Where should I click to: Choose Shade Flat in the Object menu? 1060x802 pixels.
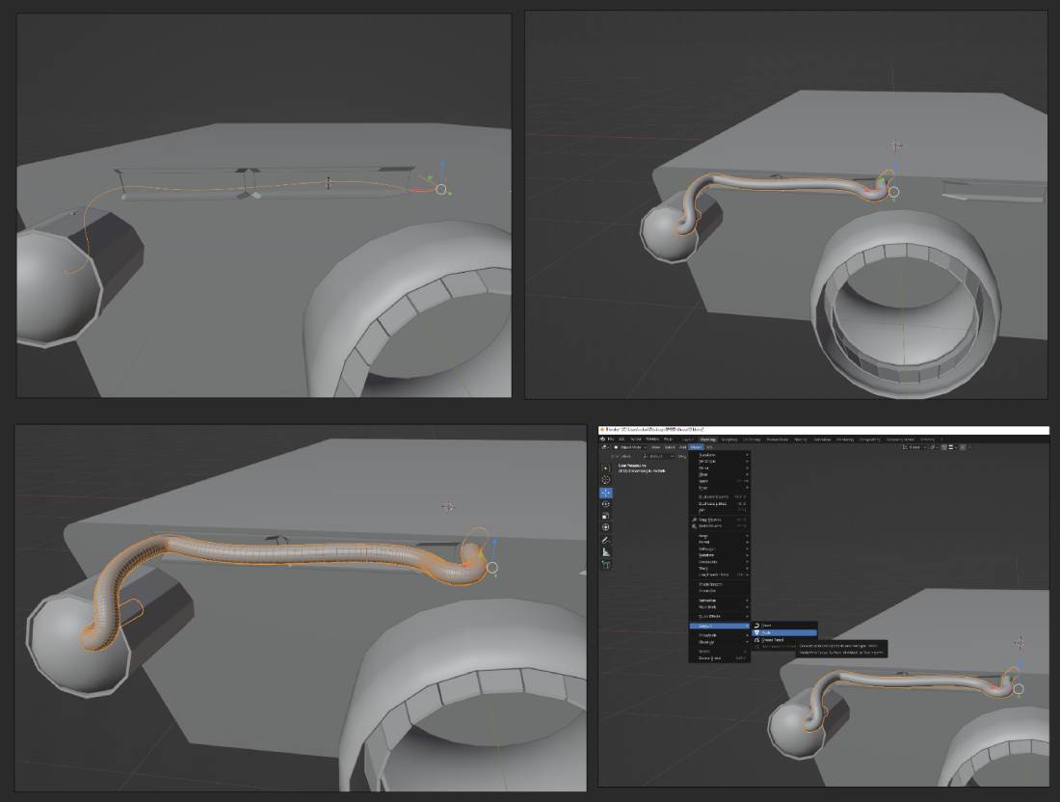coord(720,591)
